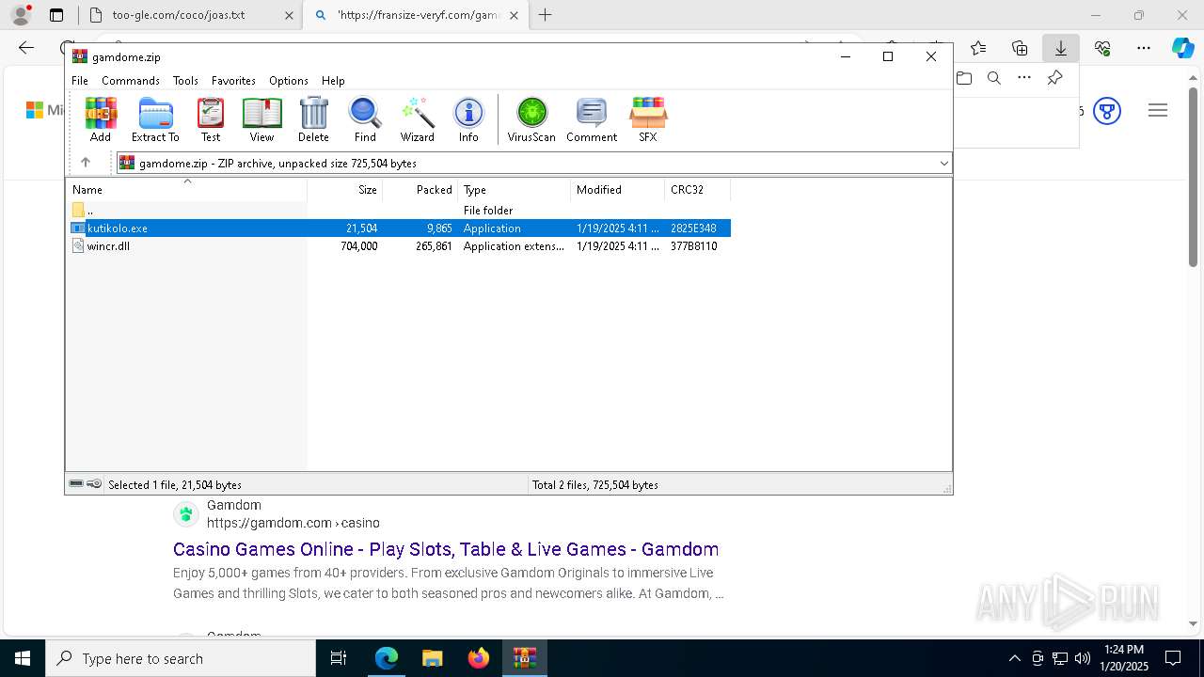Run the Test archive tool
Image resolution: width=1204 pixels, height=677 pixels.
tap(211, 119)
